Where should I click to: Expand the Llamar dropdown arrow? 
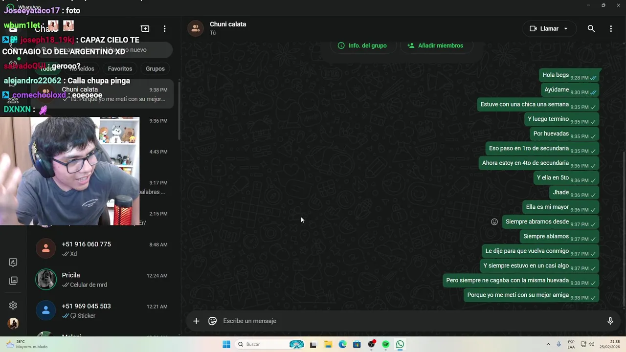(x=566, y=28)
